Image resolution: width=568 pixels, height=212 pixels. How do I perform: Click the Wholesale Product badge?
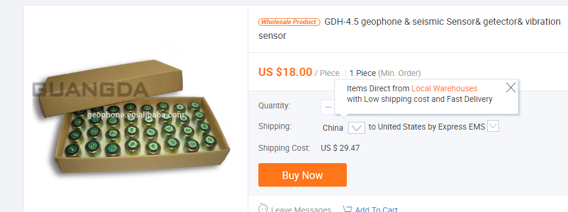coord(289,22)
